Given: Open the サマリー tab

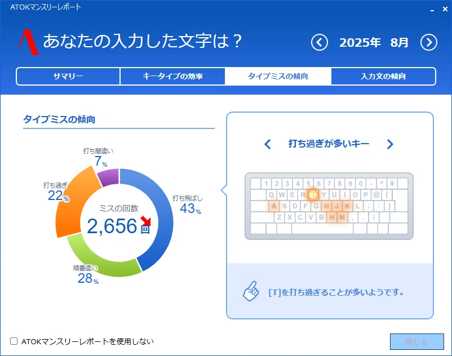Looking at the screenshot, I should click(68, 77).
